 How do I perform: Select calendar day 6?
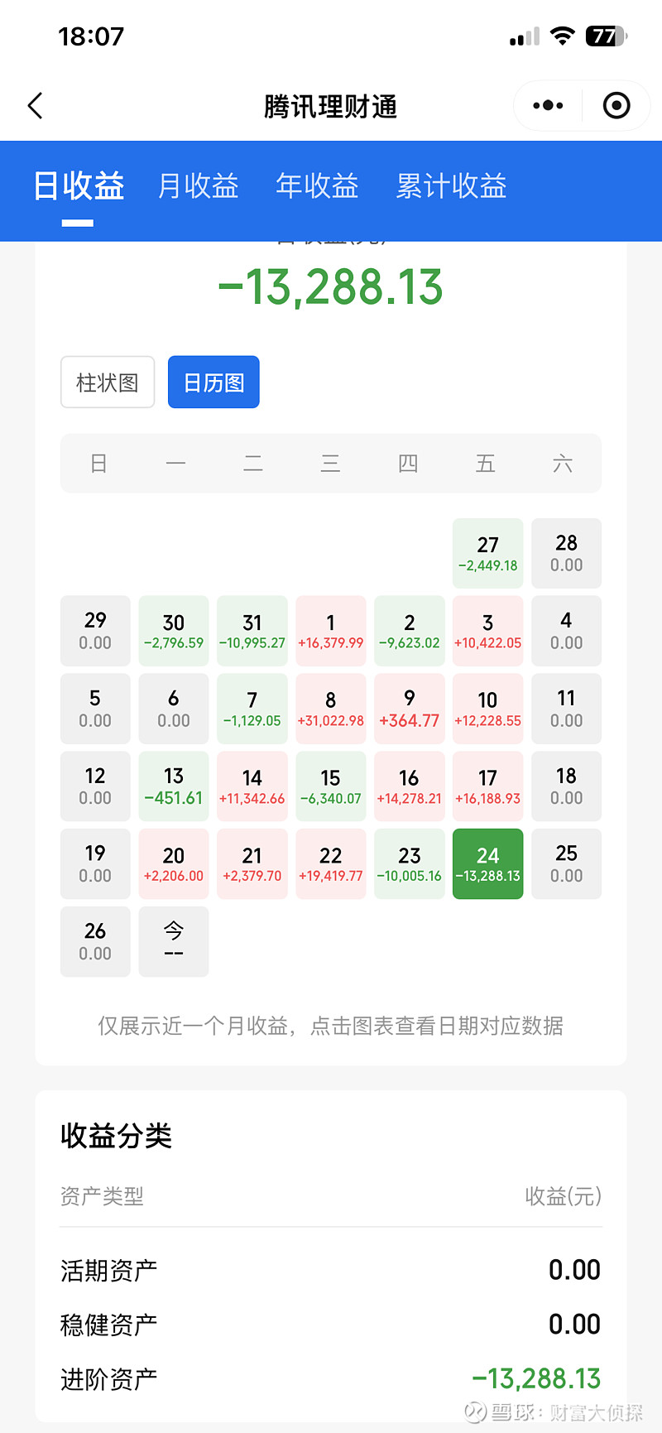click(174, 709)
